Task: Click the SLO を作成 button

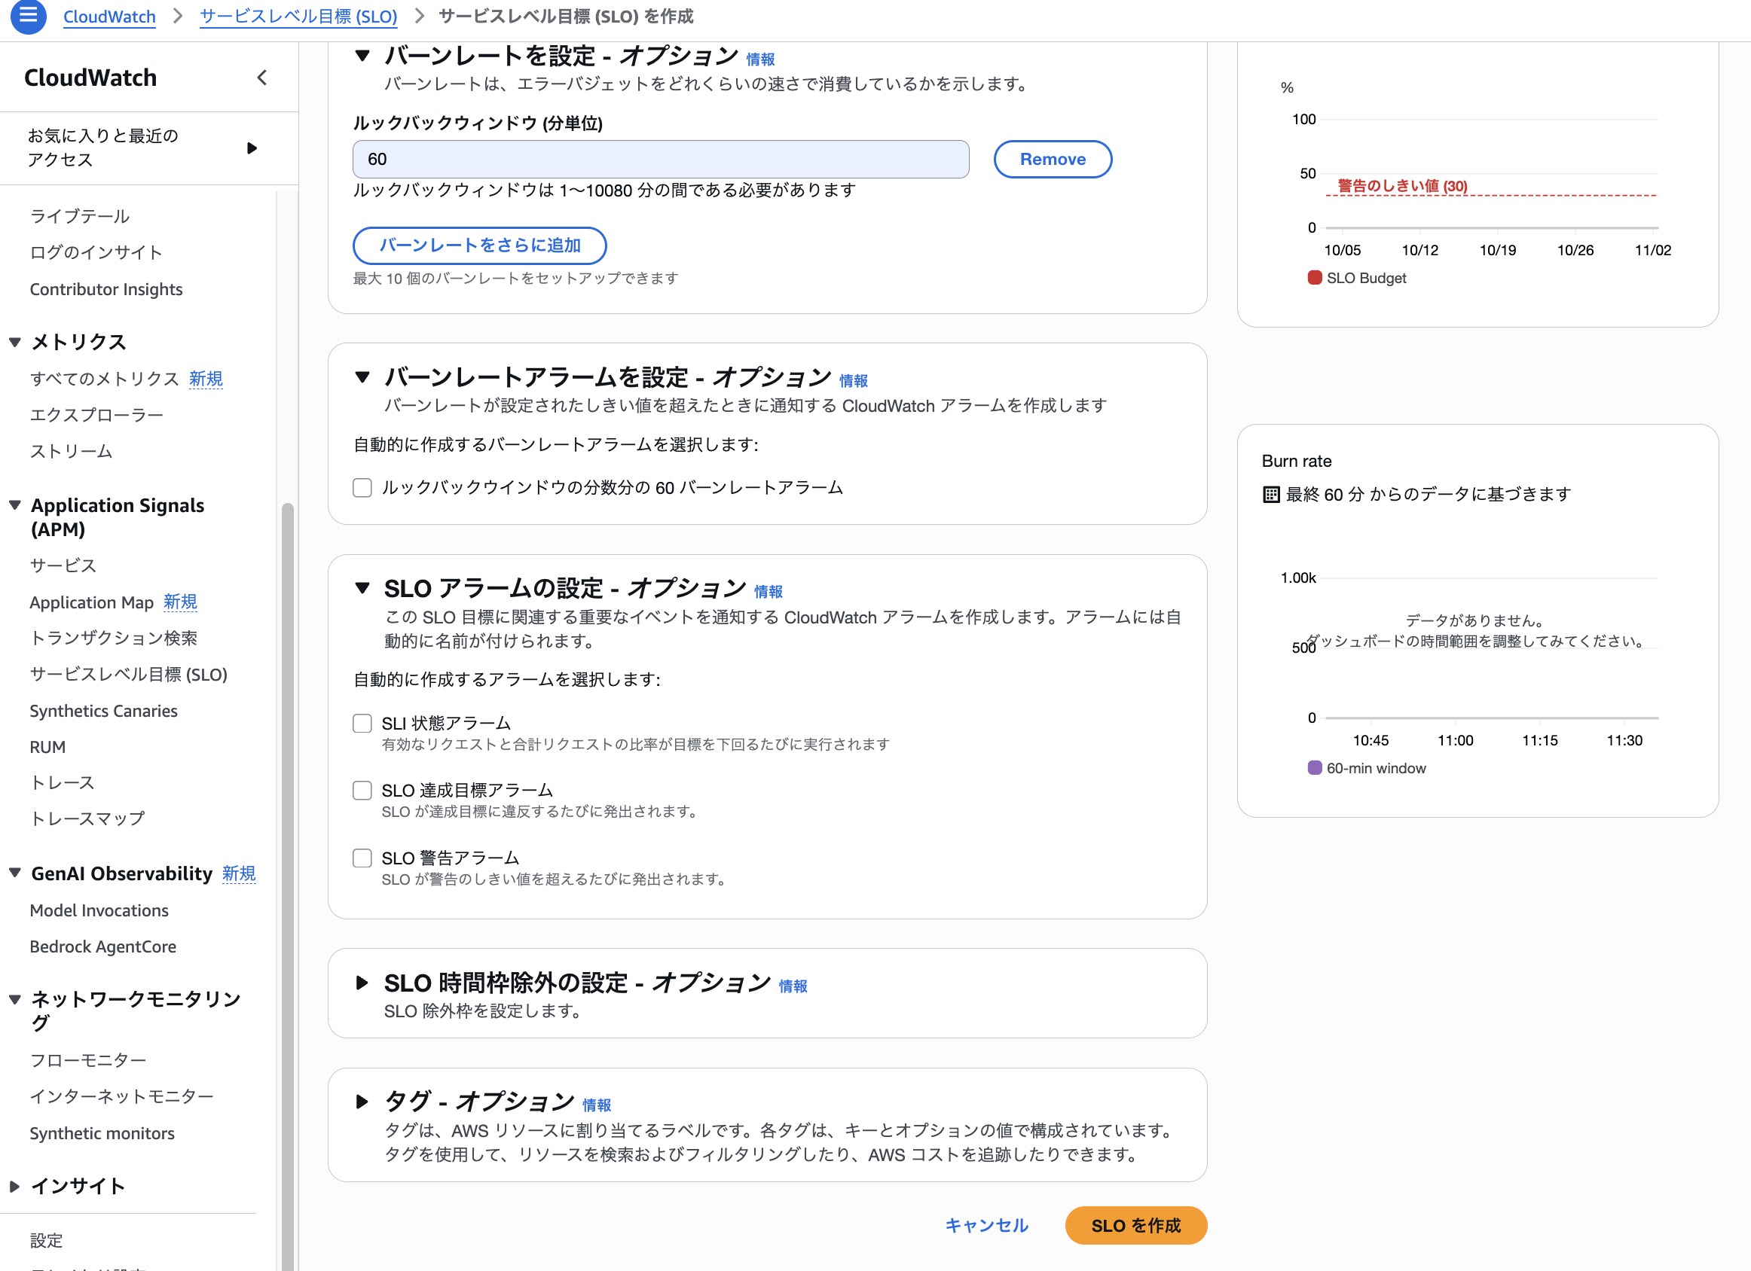Action: (x=1135, y=1225)
